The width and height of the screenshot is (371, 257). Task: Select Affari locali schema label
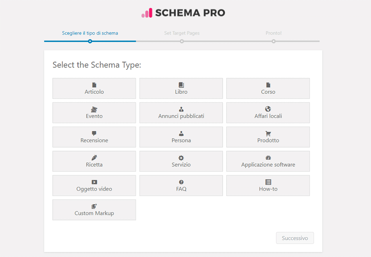(x=268, y=116)
